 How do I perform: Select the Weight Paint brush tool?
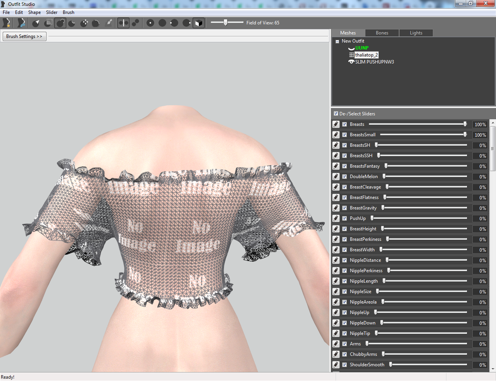point(109,23)
